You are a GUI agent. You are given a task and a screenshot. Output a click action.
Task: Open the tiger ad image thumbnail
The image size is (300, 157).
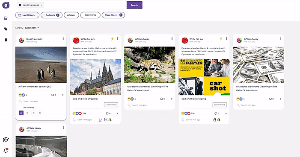click(150, 65)
